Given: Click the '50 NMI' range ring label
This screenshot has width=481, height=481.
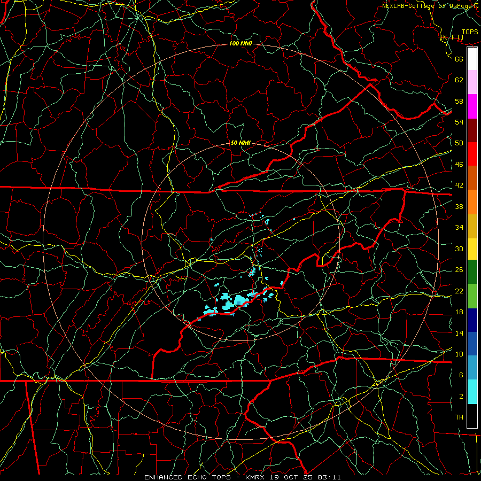Looking at the screenshot, I should pos(241,143).
